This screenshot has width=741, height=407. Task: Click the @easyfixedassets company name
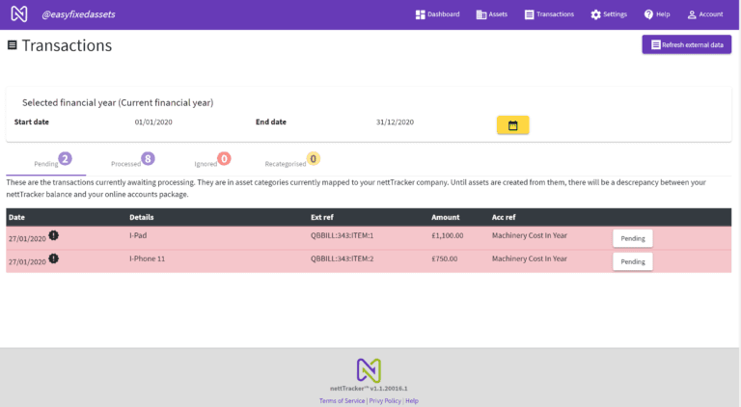(78, 14)
